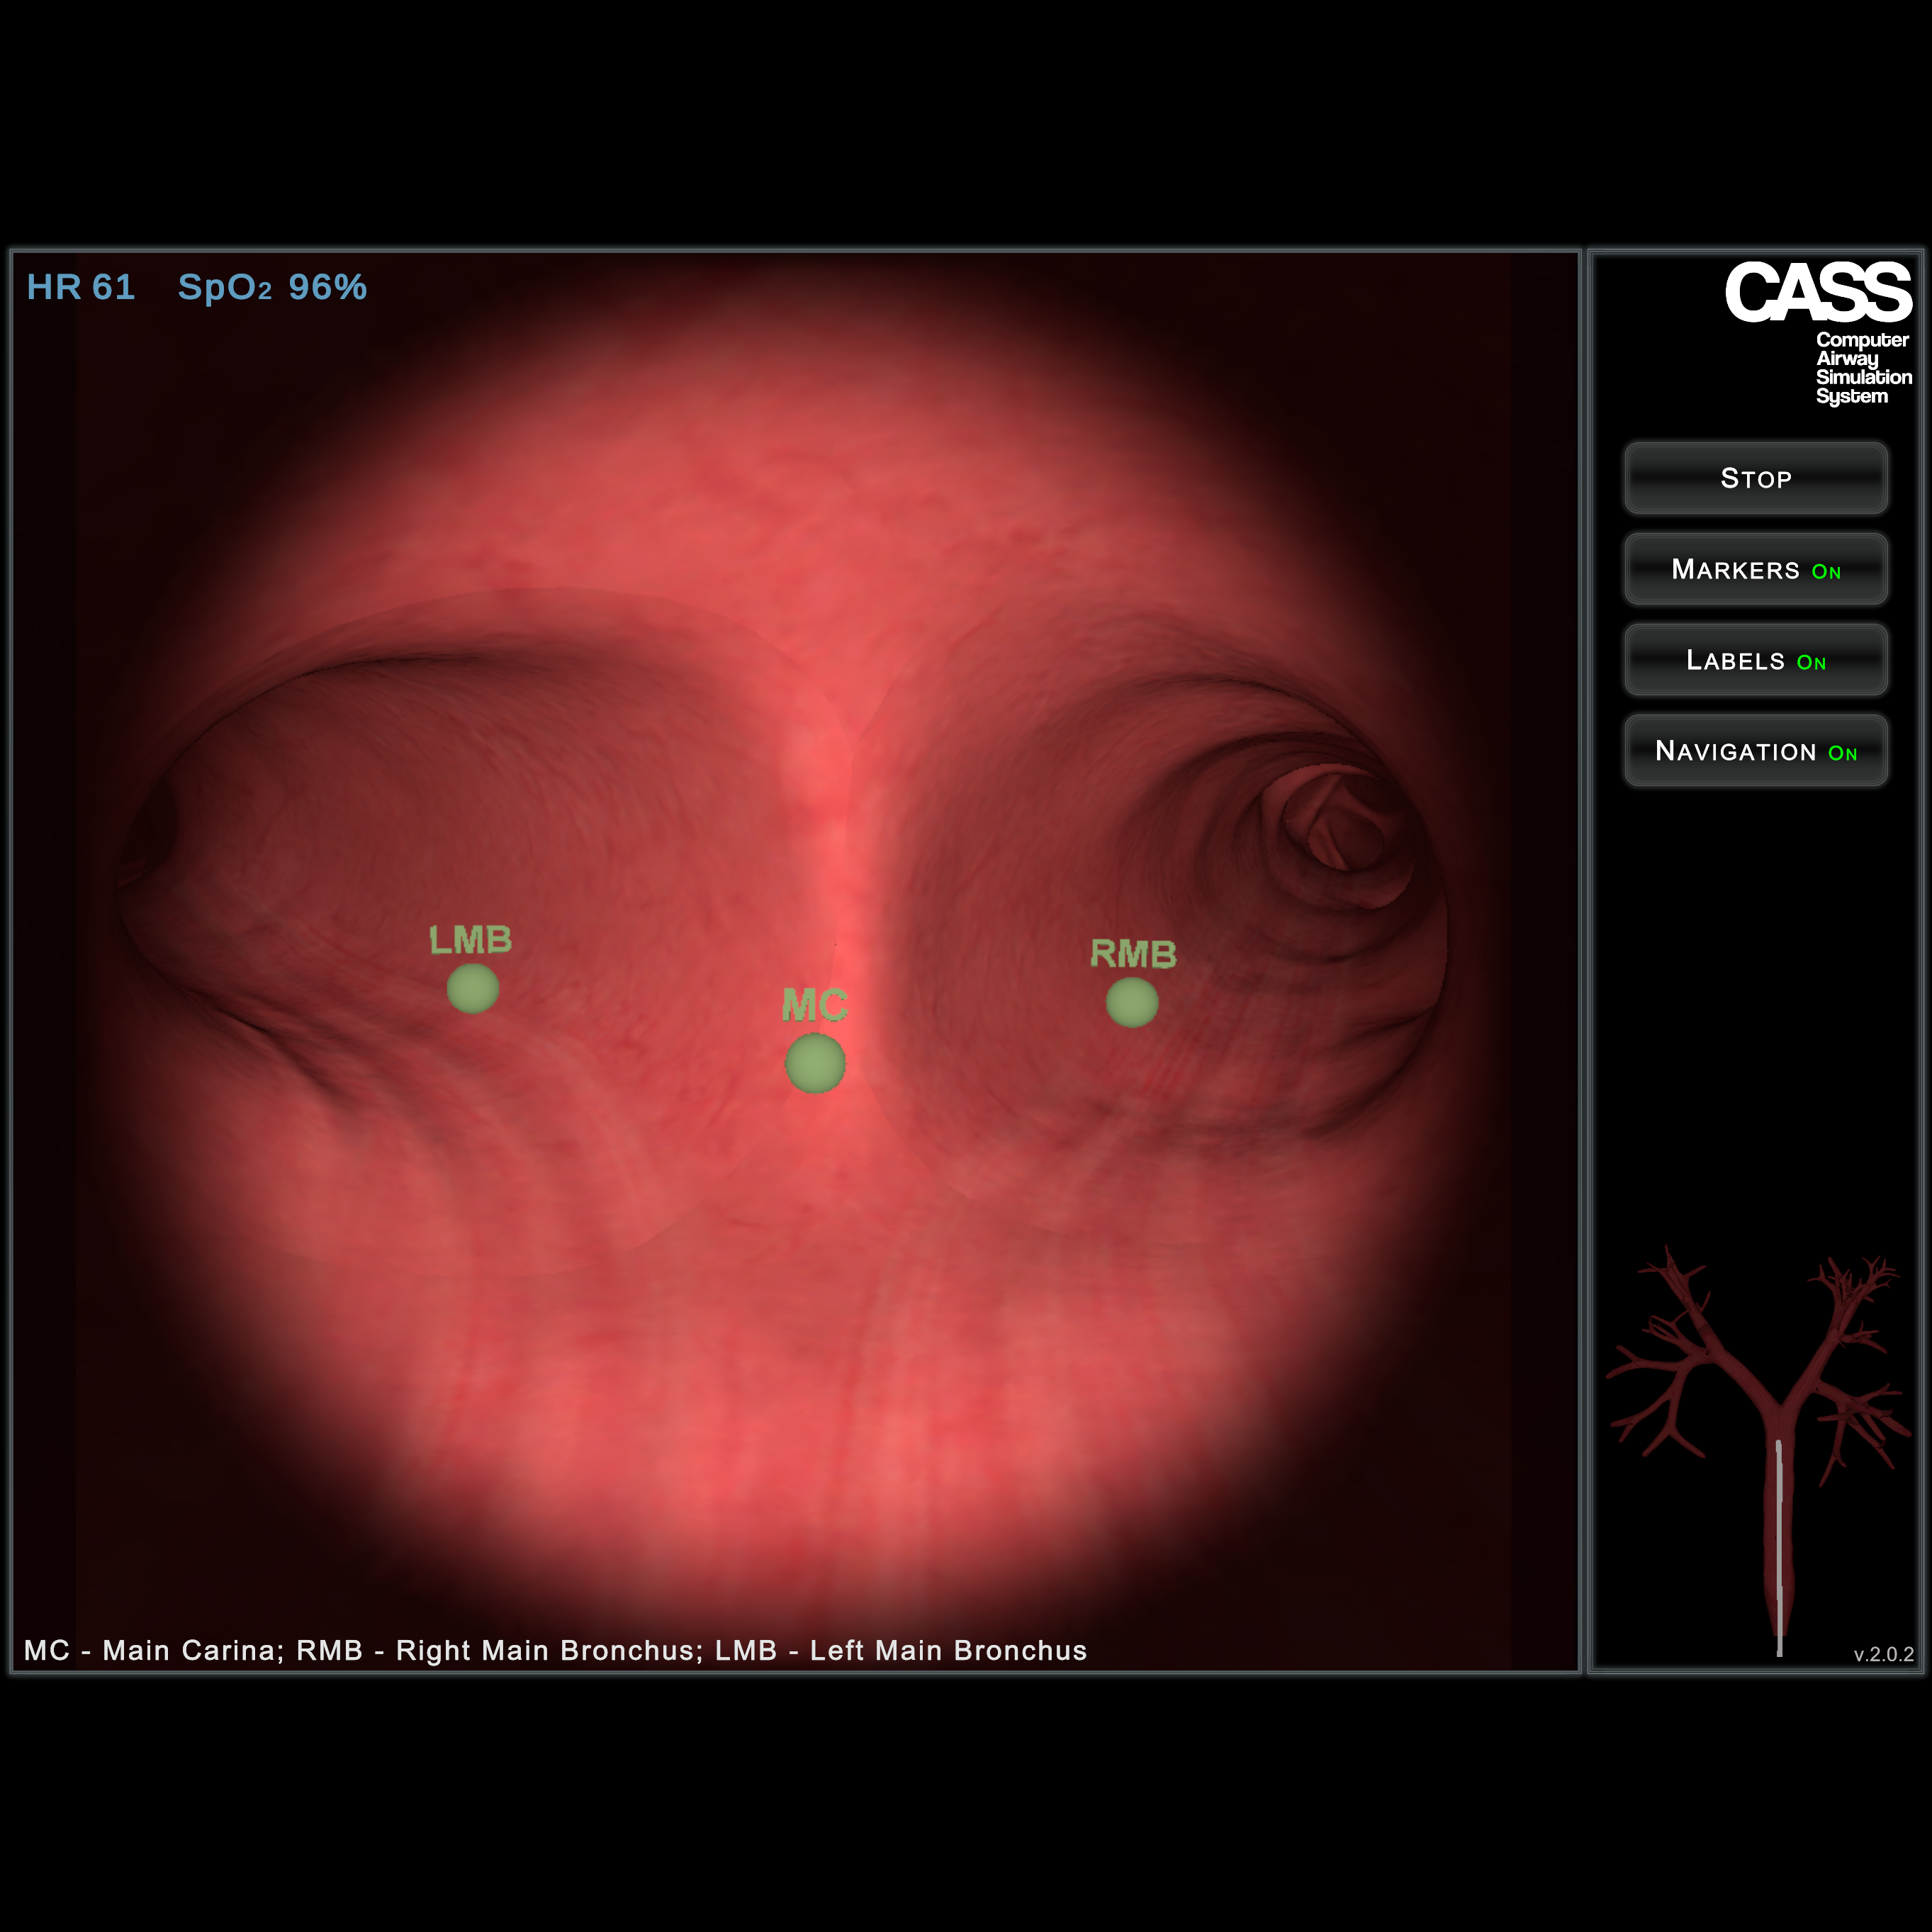Click the green RMB marker dot
Screen dimensions: 1932x1932
click(1132, 1002)
